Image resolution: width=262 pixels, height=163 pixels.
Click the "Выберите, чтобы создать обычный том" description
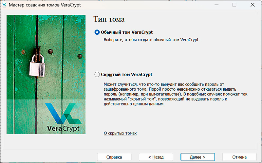coord(151,40)
